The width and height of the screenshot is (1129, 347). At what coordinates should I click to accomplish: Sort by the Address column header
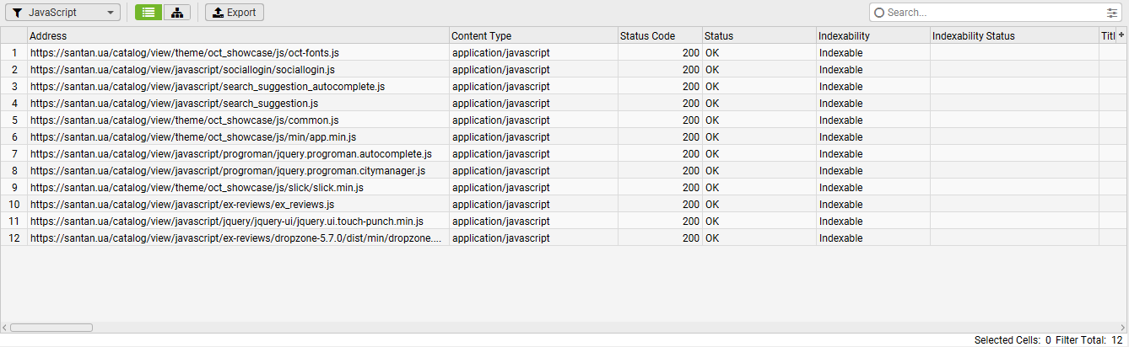click(x=236, y=36)
